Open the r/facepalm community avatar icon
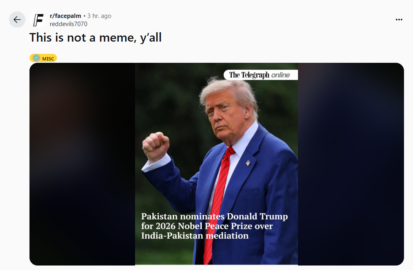The height and width of the screenshot is (270, 413). (38, 20)
